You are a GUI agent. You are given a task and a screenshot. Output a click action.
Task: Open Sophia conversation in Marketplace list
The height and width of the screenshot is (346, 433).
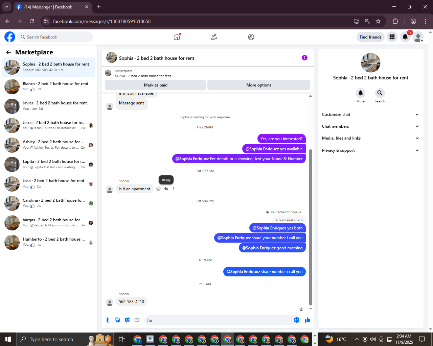click(49, 67)
